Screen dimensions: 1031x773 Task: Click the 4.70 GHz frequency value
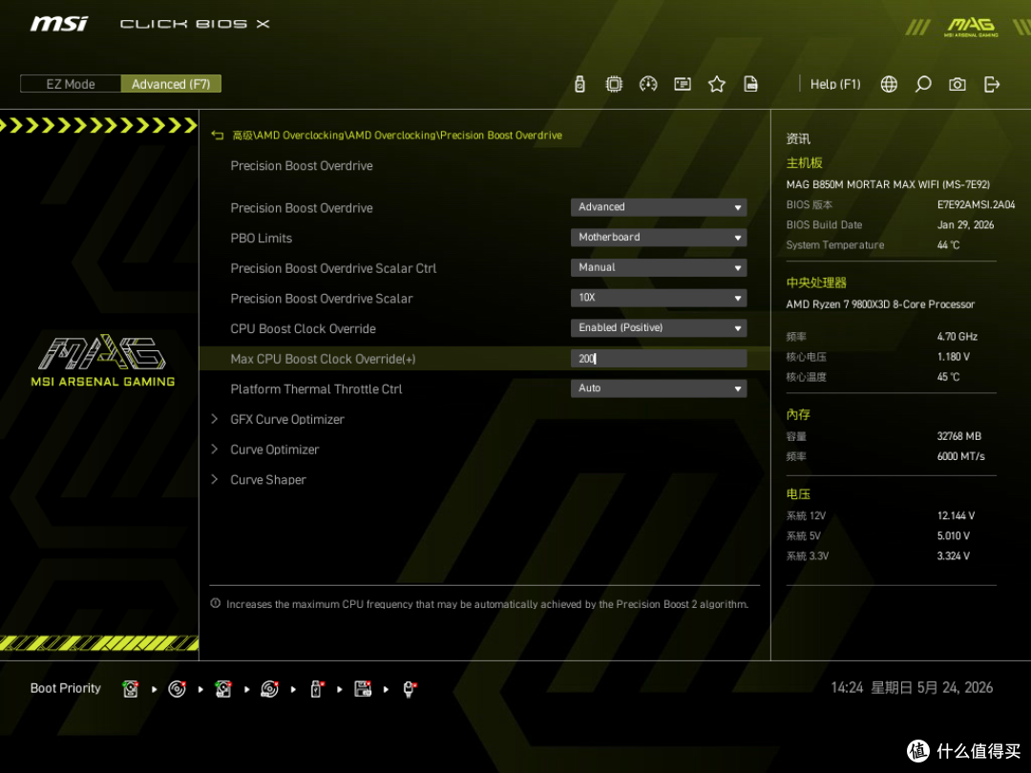point(957,337)
